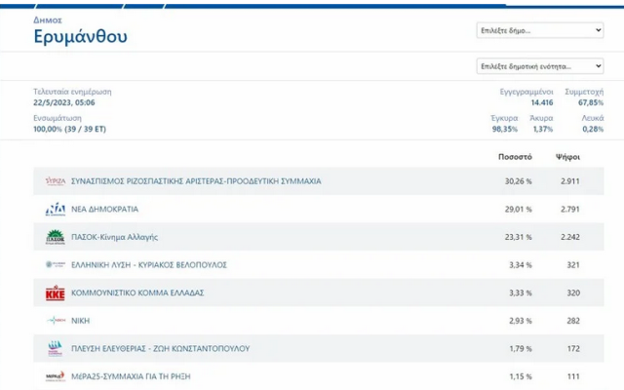This screenshot has width=624, height=390.
Task: Click the Plefsi Eleftherias logo
Action: click(x=56, y=348)
